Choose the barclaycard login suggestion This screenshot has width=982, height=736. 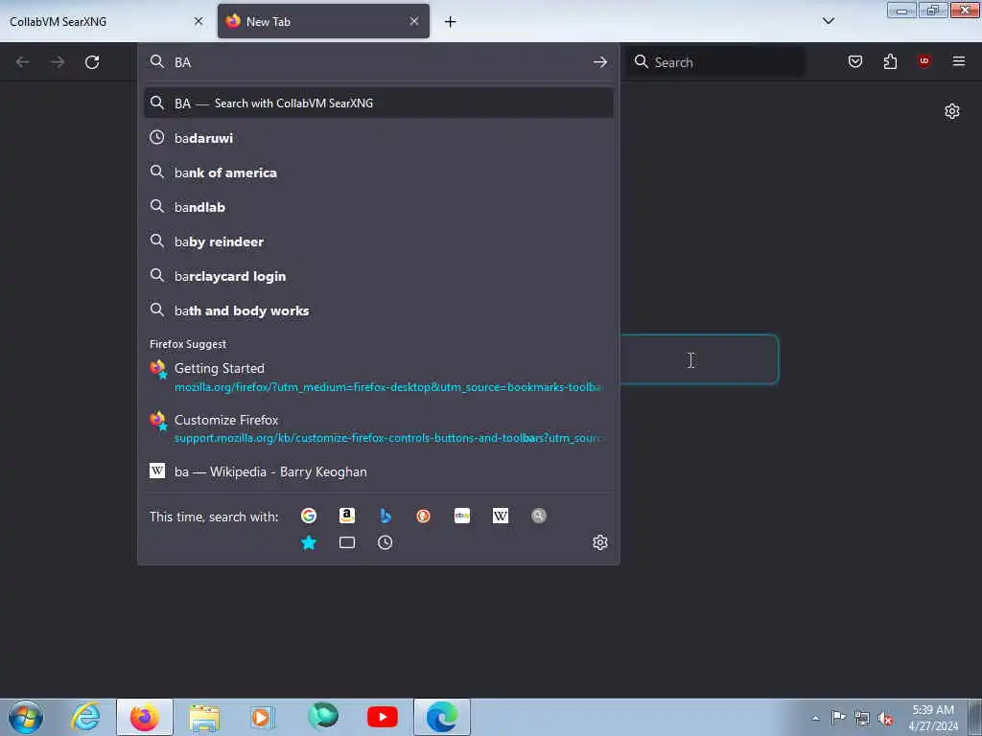coord(378,275)
